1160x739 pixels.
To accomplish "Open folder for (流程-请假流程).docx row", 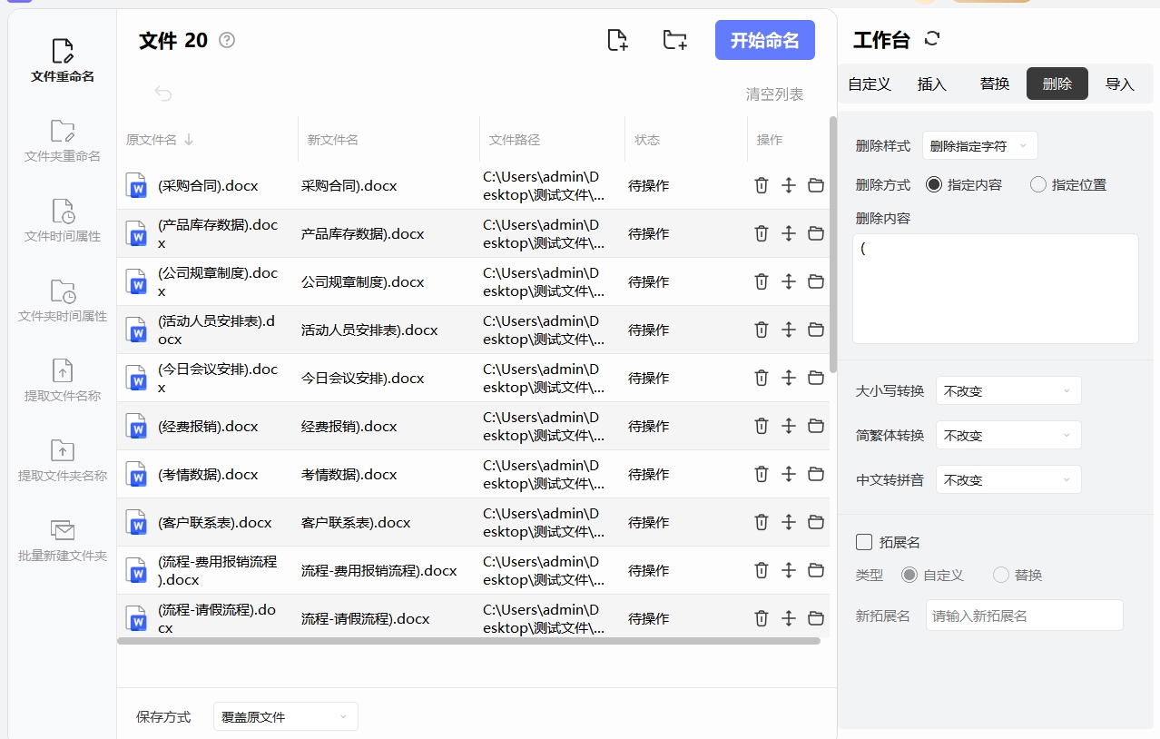I will point(816,618).
